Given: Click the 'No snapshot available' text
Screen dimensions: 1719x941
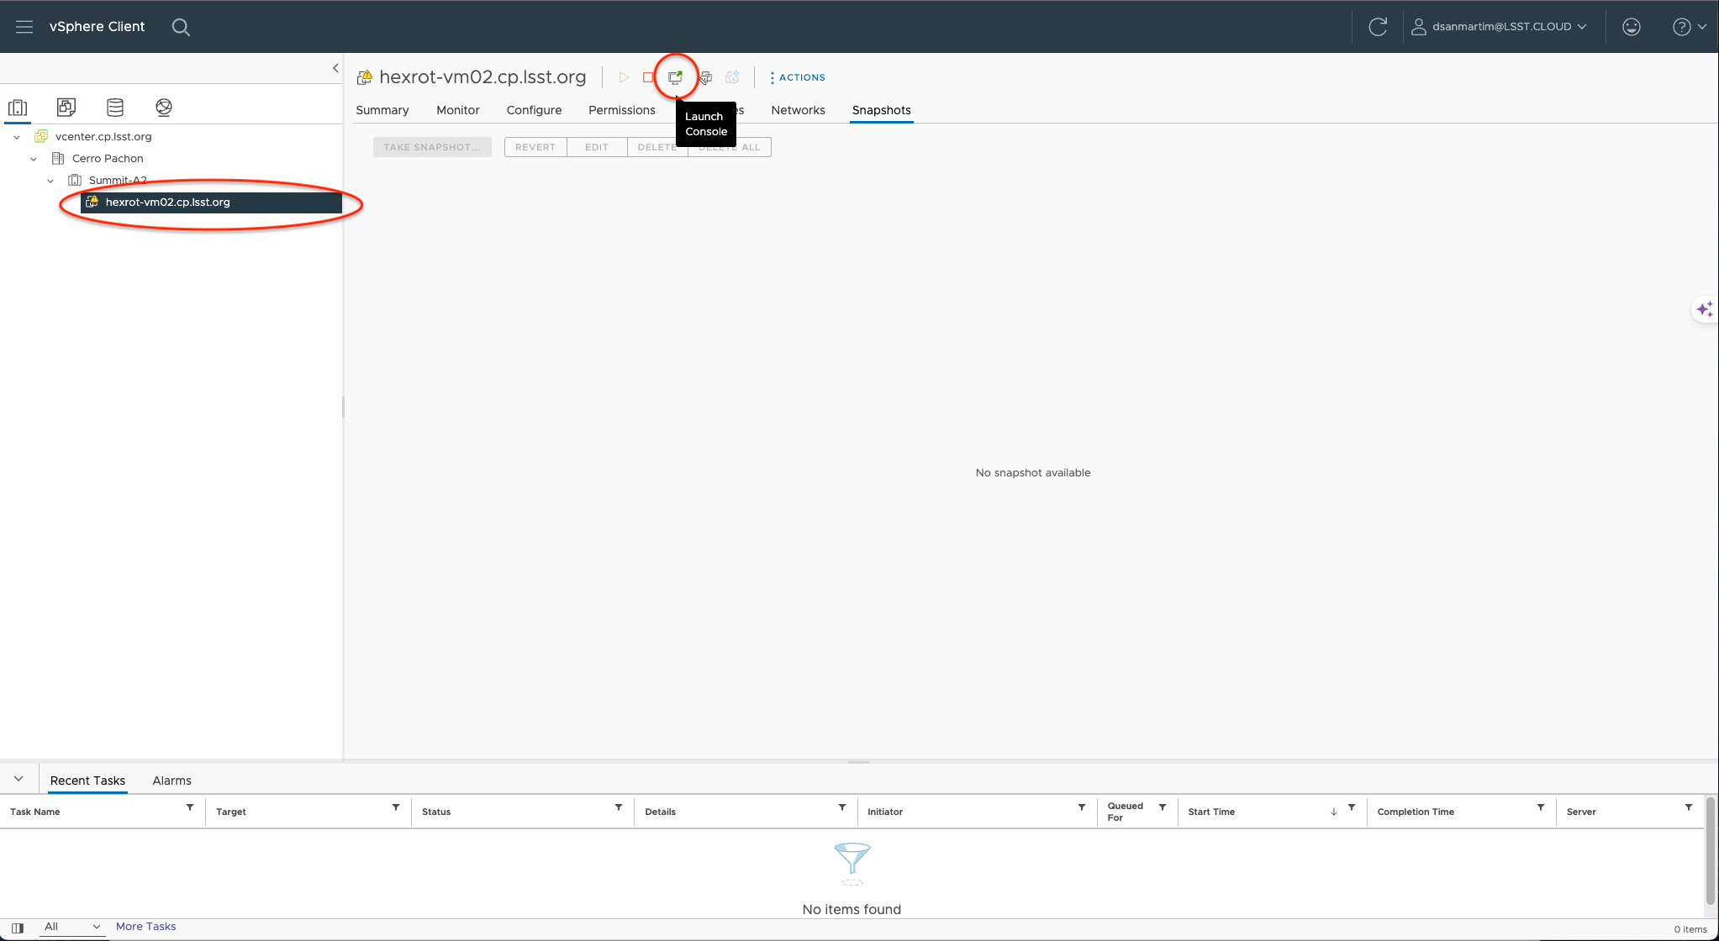Looking at the screenshot, I should pos(1033,473).
